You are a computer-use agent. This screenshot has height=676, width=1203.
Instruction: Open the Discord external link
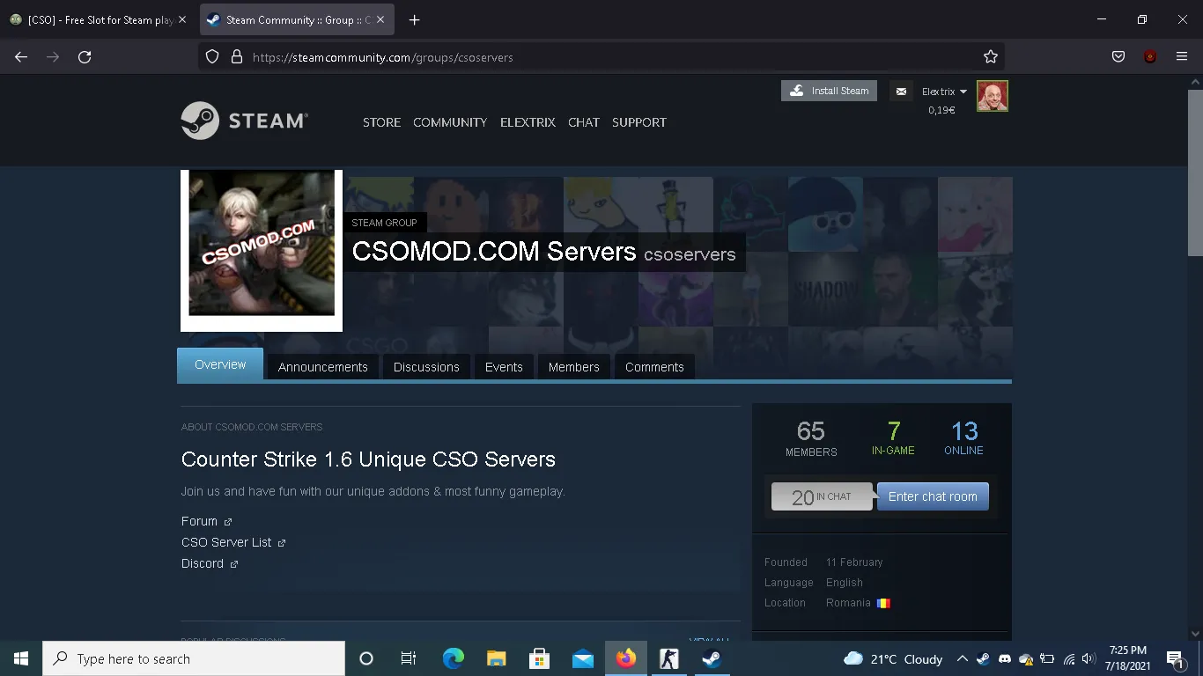pos(210,563)
